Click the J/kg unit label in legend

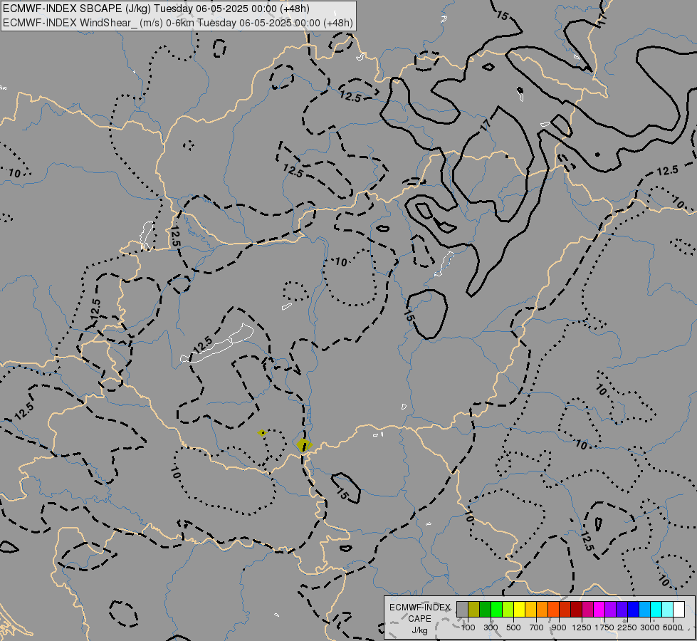(419, 630)
